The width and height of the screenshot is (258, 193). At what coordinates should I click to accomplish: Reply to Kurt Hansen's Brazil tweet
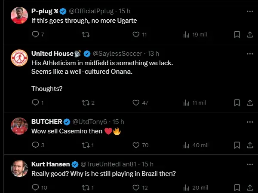(x=36, y=187)
